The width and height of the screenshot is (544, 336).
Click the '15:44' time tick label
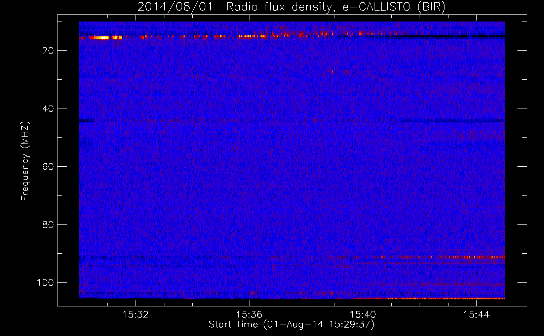pos(476,315)
